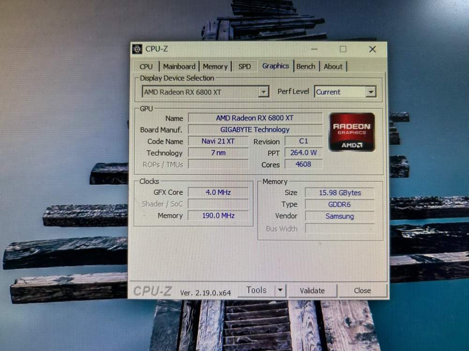Click the Perf Level Current combo box
The height and width of the screenshot is (351, 469).
[345, 92]
